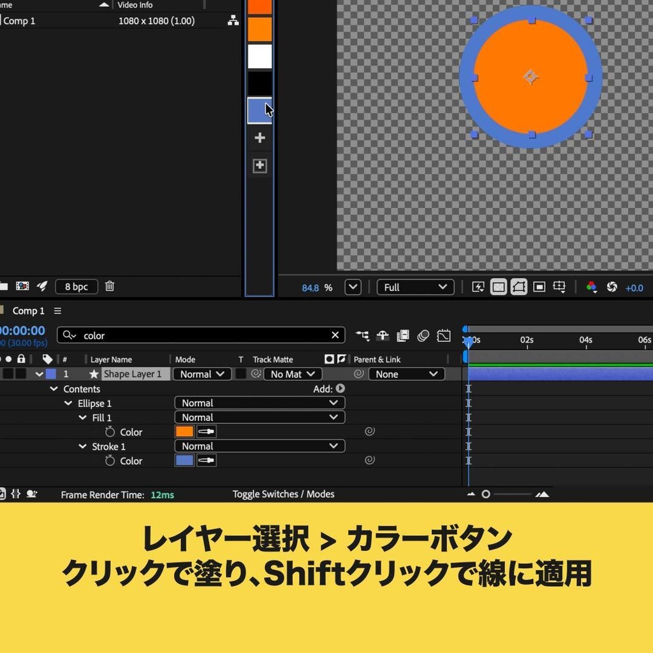Viewport: 653px width, 653px height.
Task: Click the Toggle Switches / Modes button
Action: click(x=283, y=494)
